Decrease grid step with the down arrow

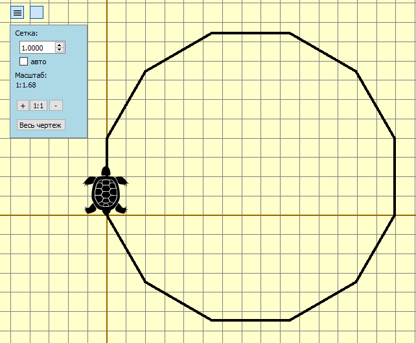[60, 51]
